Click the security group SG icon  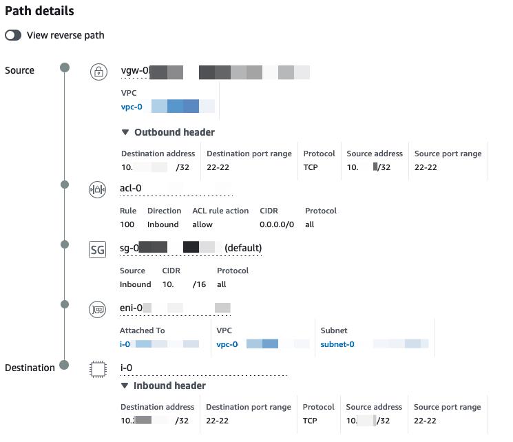tap(98, 250)
